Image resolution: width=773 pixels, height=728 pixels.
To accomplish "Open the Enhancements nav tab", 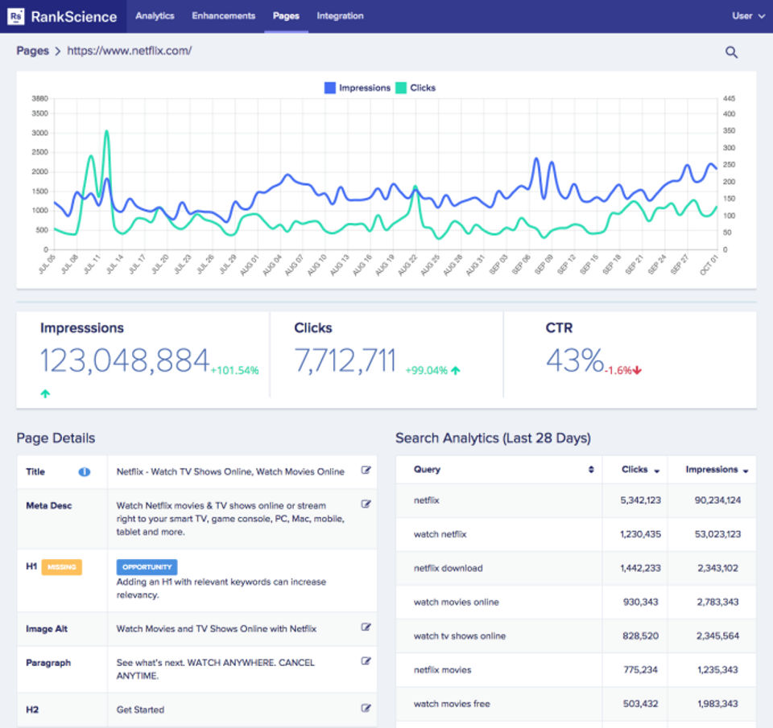I will [x=223, y=16].
